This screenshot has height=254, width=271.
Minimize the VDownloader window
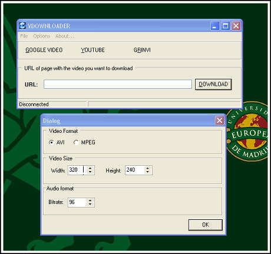[x=214, y=26]
